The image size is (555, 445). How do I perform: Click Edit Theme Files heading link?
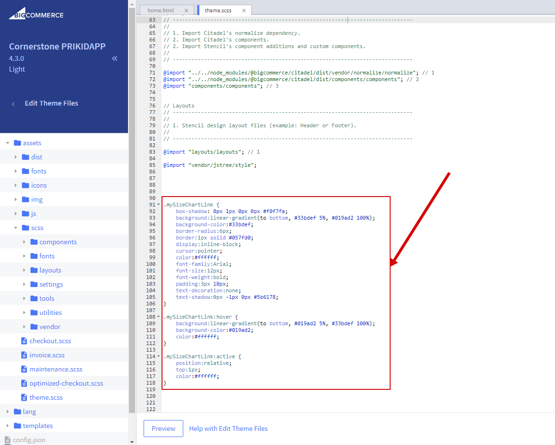tap(51, 104)
